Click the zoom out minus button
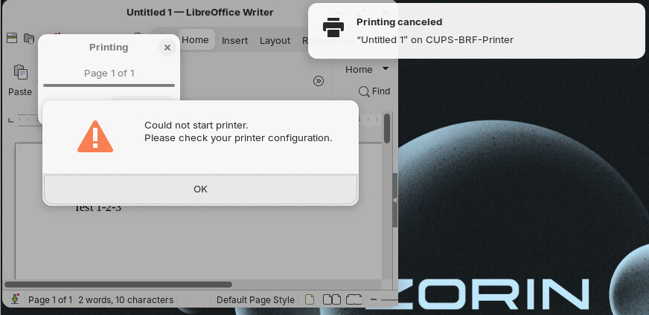 click(375, 299)
